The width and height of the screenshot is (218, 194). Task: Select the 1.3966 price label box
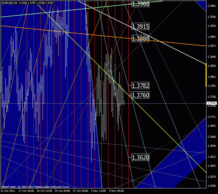pos(141,4)
